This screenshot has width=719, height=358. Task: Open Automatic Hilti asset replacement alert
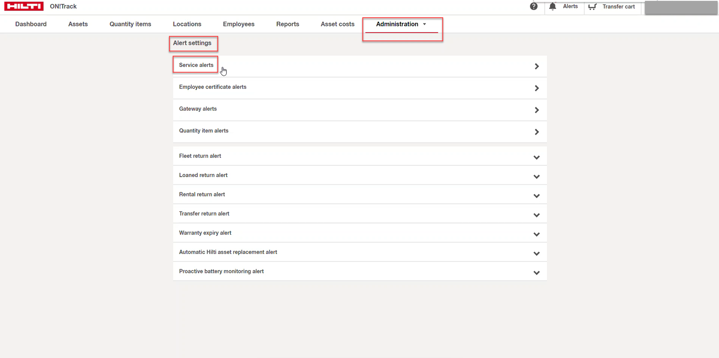(x=228, y=252)
